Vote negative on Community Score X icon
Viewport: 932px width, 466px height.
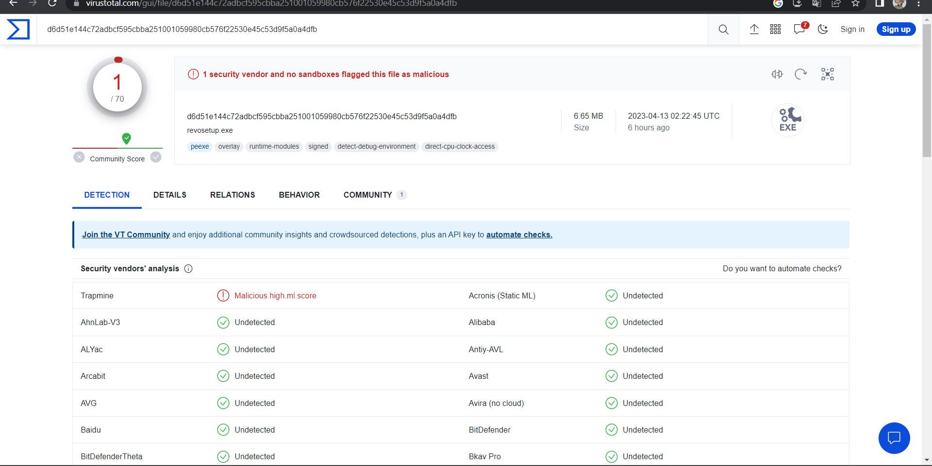(x=79, y=157)
